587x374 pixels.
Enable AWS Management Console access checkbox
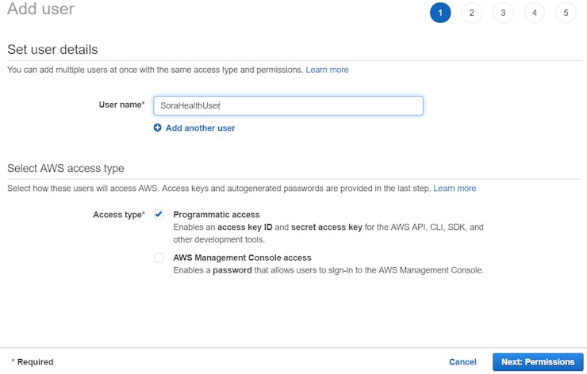(x=159, y=258)
